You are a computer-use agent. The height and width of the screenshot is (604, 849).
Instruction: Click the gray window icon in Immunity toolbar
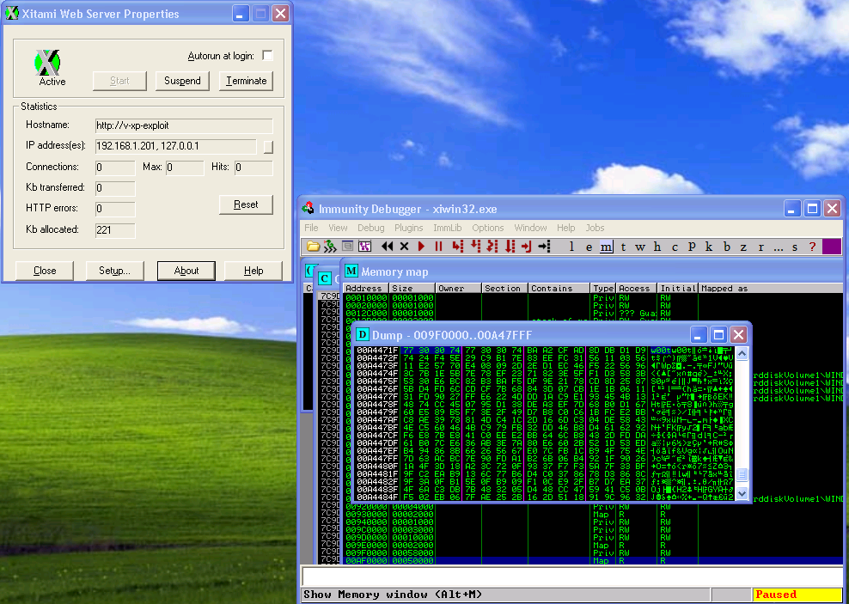[348, 247]
